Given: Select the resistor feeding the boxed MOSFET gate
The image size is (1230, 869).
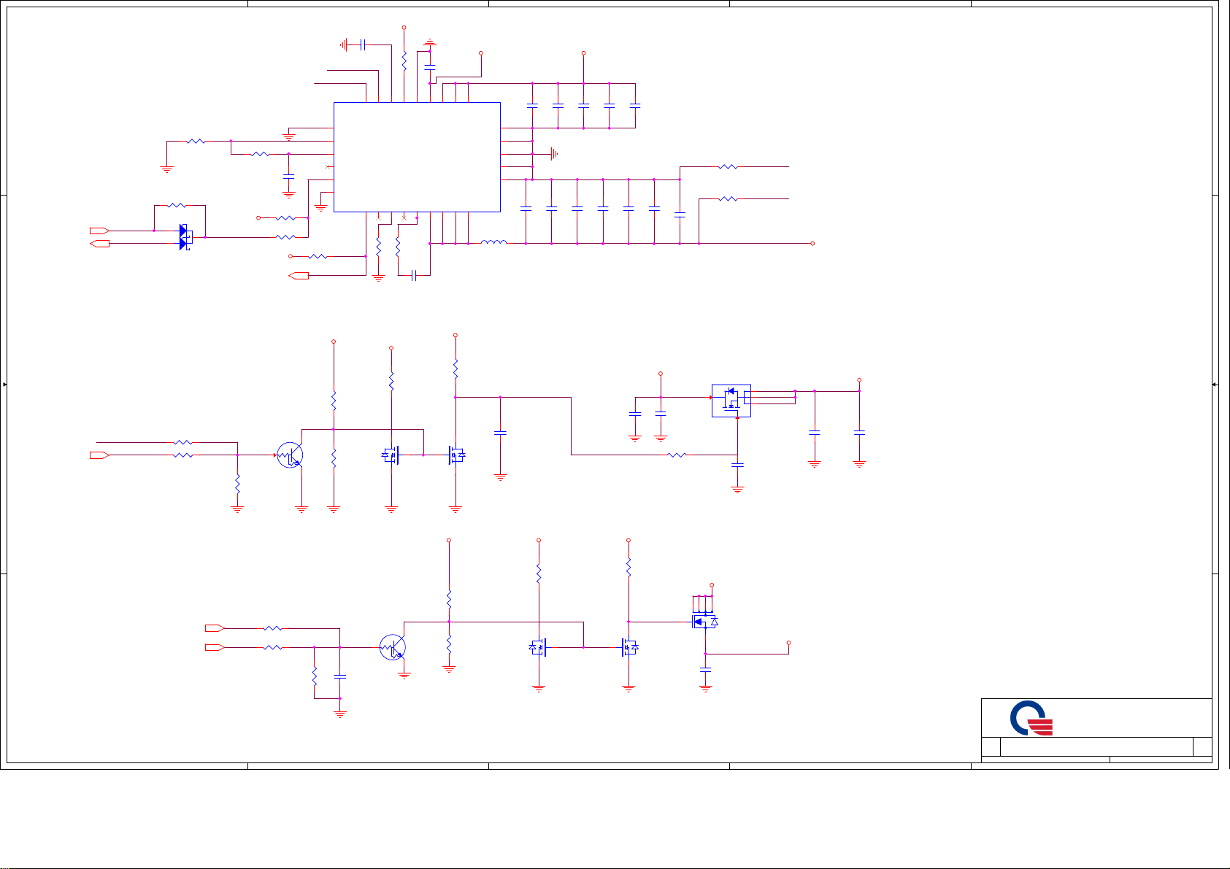Looking at the screenshot, I should pos(677,455).
